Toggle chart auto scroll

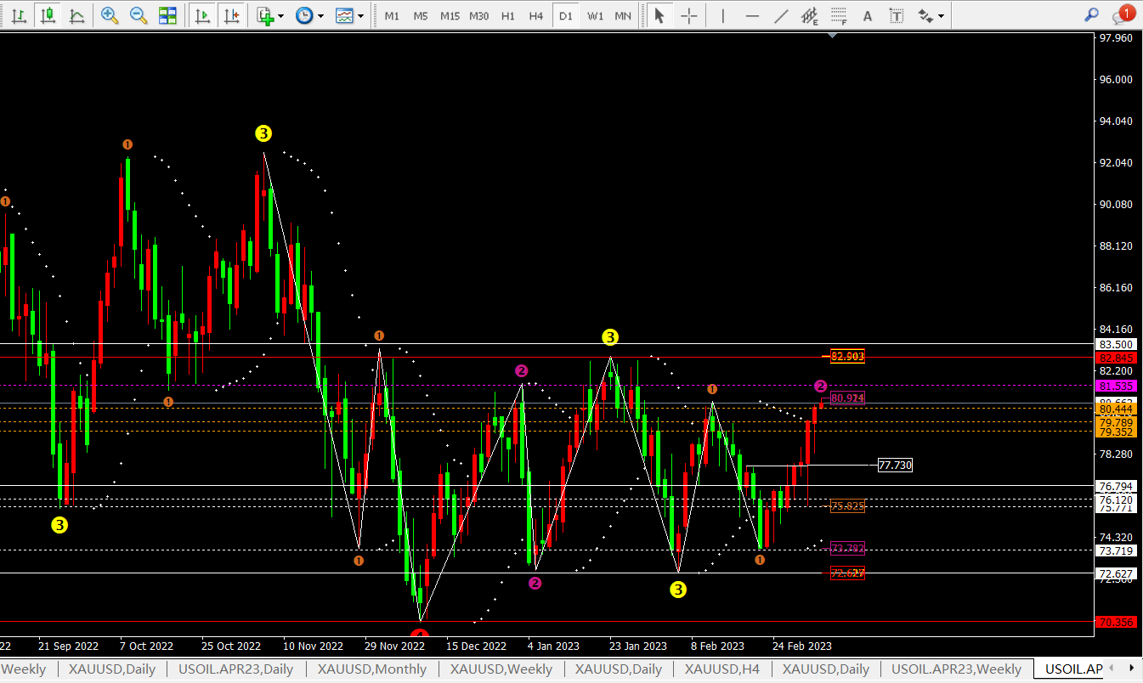[202, 15]
